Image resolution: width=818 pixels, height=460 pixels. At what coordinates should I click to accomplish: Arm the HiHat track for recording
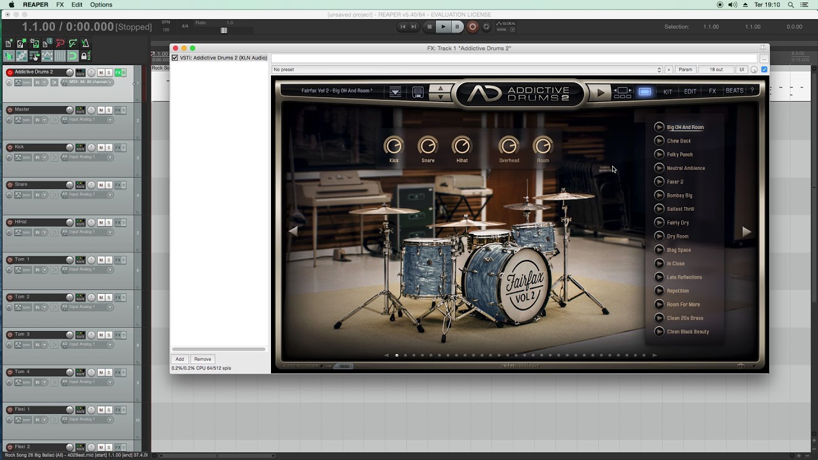tap(10, 222)
